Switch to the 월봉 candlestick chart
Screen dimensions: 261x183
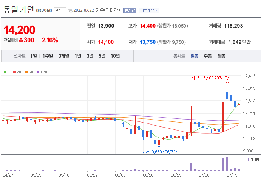(x=221, y=56)
